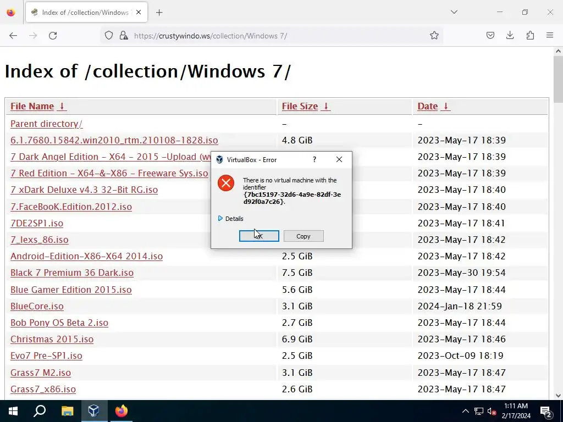Open the notification center icon

click(x=546, y=411)
